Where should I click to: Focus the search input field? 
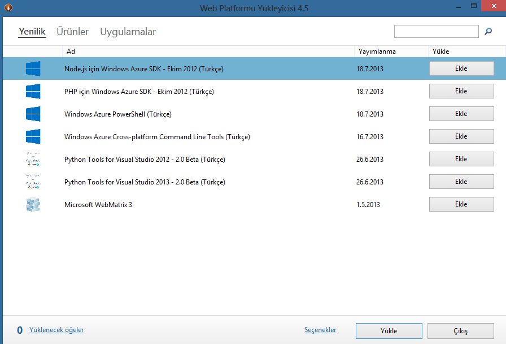437,31
